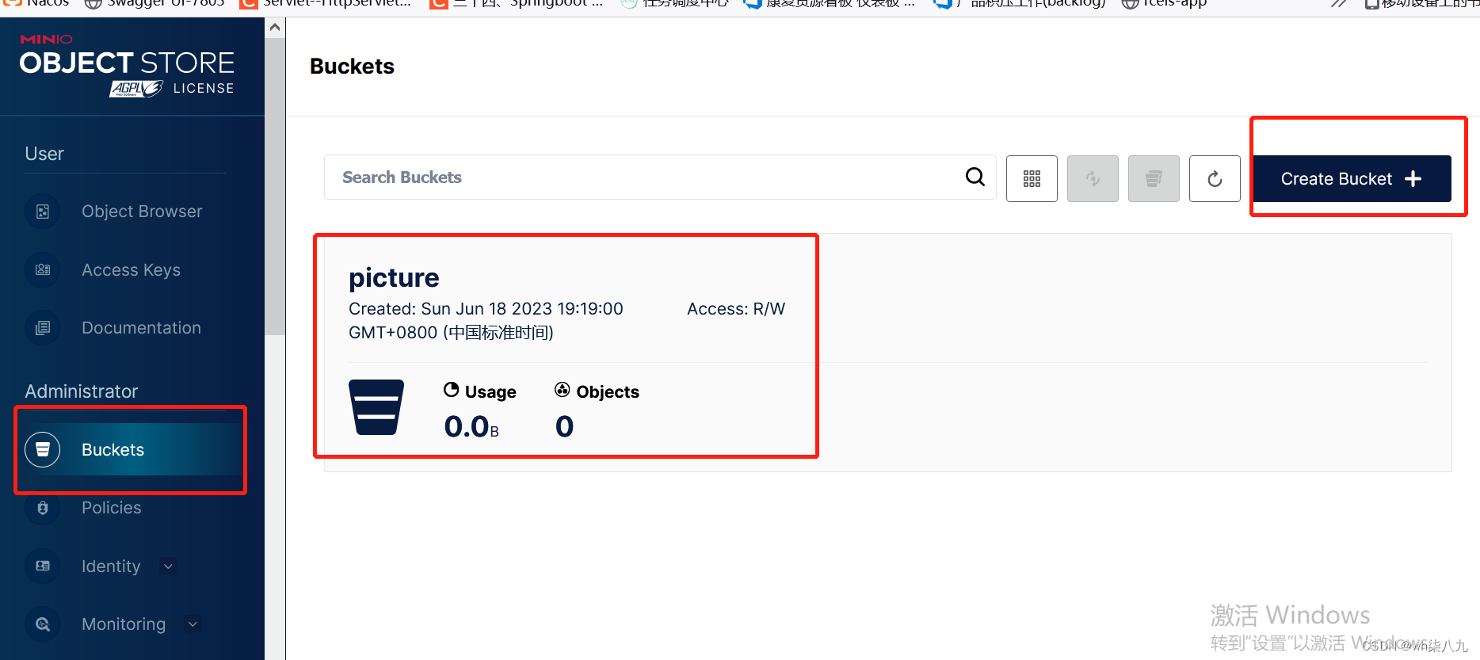
Task: Toggle the multi-select grid view button
Action: pyautogui.click(x=1032, y=178)
